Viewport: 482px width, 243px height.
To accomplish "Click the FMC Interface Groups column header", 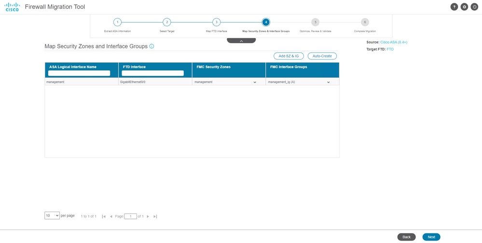I will [303, 70].
